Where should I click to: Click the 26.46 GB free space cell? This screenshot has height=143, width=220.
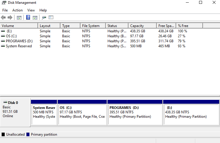pos(165,36)
